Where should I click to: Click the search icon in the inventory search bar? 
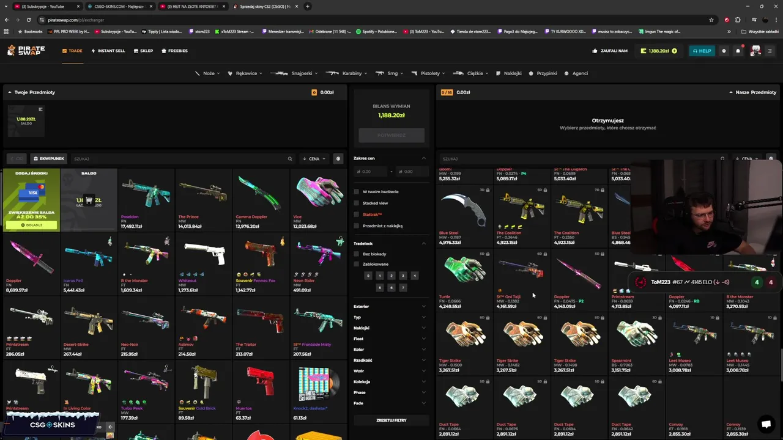pos(290,159)
